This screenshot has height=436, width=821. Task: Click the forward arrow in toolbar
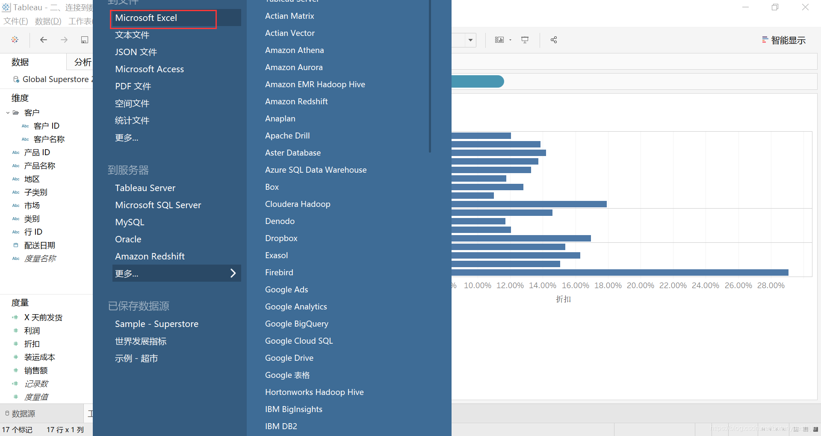(x=64, y=40)
